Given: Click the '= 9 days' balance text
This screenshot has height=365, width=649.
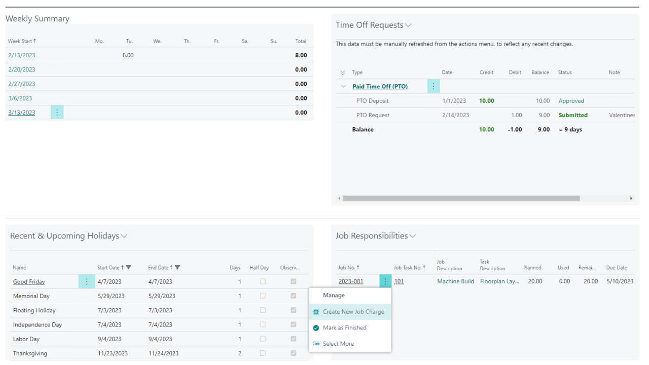Looking at the screenshot, I should (570, 129).
